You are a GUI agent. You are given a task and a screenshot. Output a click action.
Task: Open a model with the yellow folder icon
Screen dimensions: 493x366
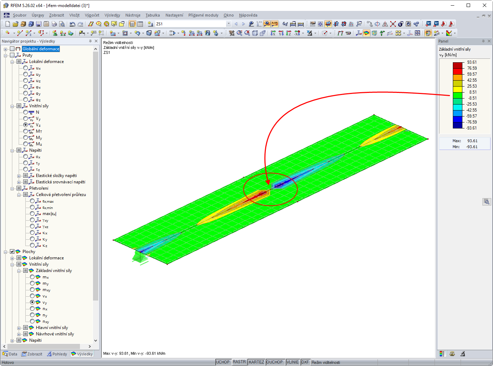coord(15,24)
